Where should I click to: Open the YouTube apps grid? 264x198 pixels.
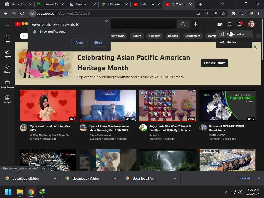coord(229,24)
